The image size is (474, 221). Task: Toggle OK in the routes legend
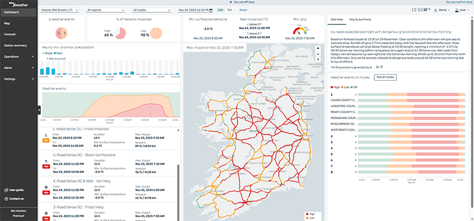point(353,87)
